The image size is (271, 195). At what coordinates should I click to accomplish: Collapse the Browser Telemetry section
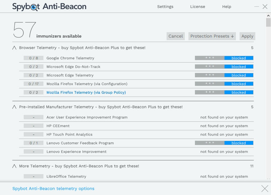pos(14,48)
